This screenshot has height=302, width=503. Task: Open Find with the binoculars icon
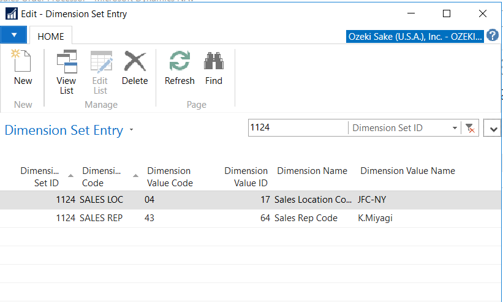pyautogui.click(x=214, y=61)
